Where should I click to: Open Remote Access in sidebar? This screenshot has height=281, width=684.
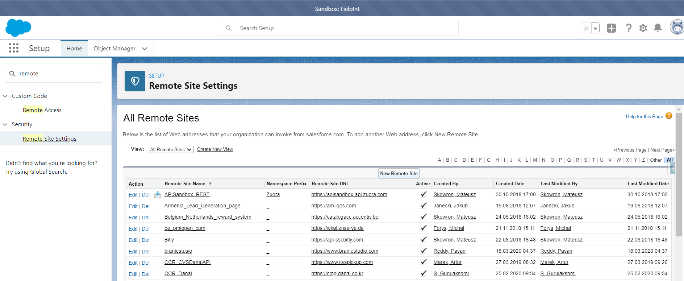click(42, 110)
